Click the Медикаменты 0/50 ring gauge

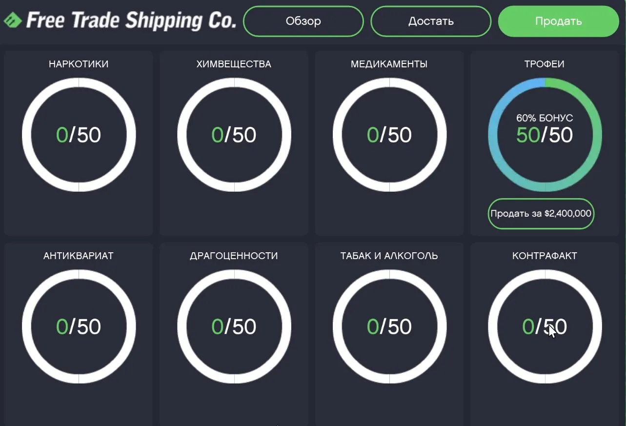[389, 135]
